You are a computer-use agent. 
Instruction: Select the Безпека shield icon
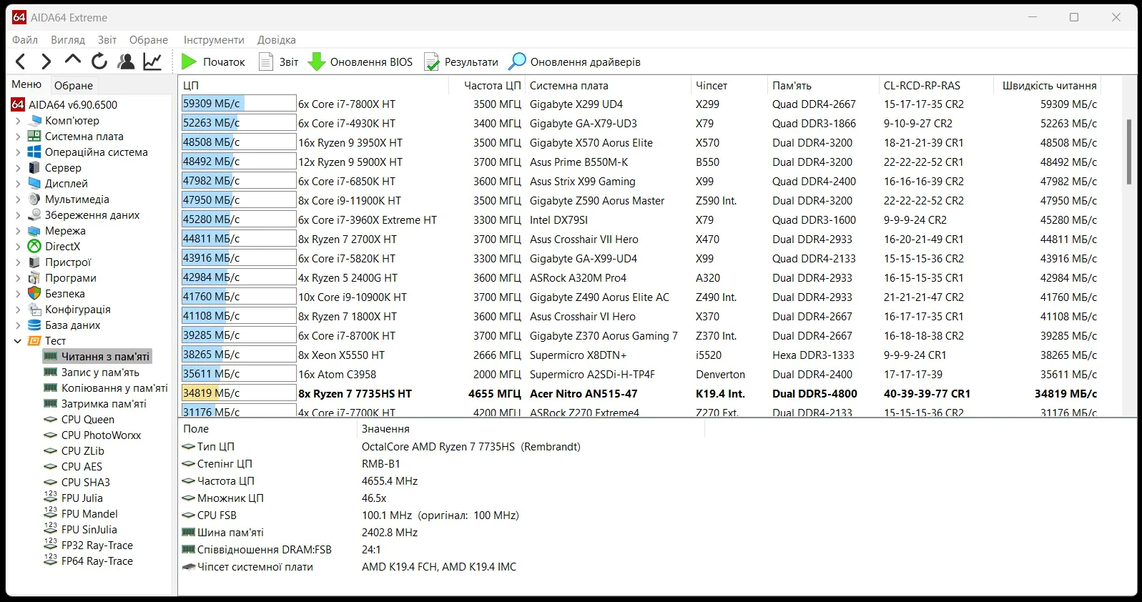[34, 293]
